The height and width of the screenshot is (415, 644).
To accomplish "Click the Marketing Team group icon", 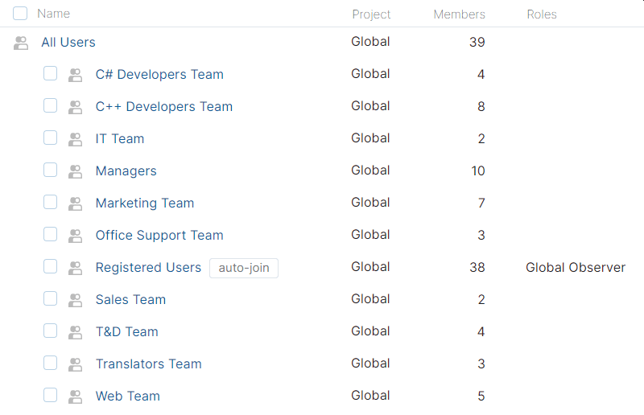I will click(x=75, y=203).
